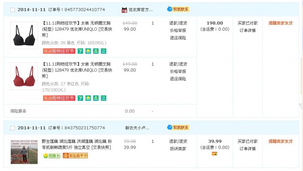Open 订单详情 for the lotus root order
303x171 pixels.
pos(247,149)
